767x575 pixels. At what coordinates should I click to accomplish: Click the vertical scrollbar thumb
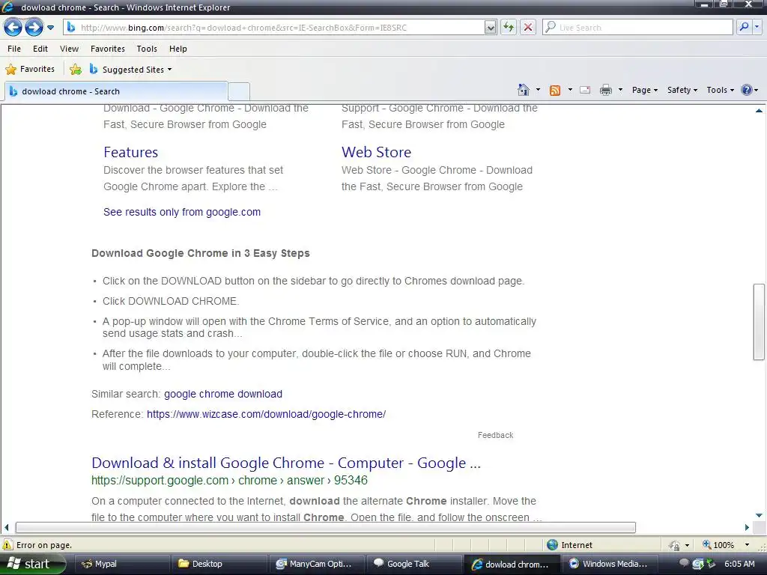(x=759, y=322)
